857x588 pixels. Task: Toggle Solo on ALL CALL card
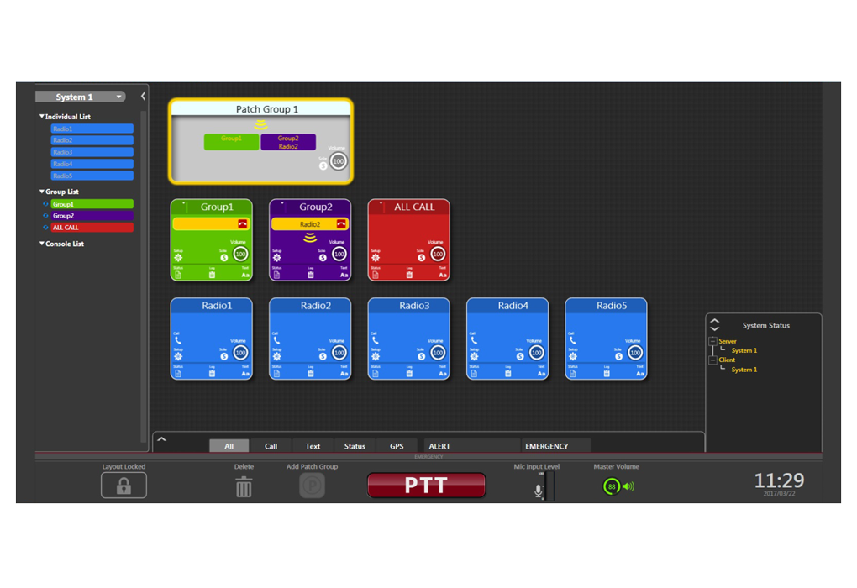pyautogui.click(x=422, y=257)
